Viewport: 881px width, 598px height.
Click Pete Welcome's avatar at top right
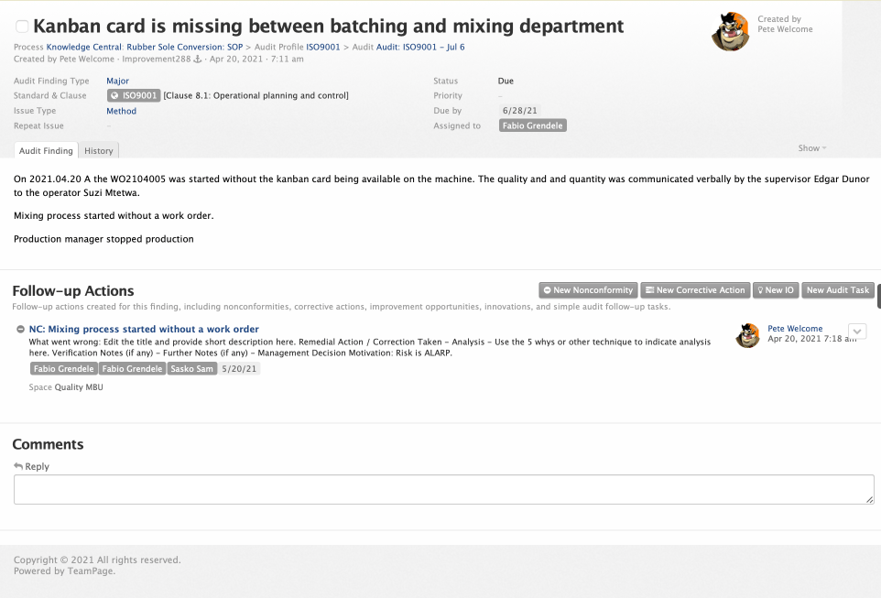tap(730, 32)
